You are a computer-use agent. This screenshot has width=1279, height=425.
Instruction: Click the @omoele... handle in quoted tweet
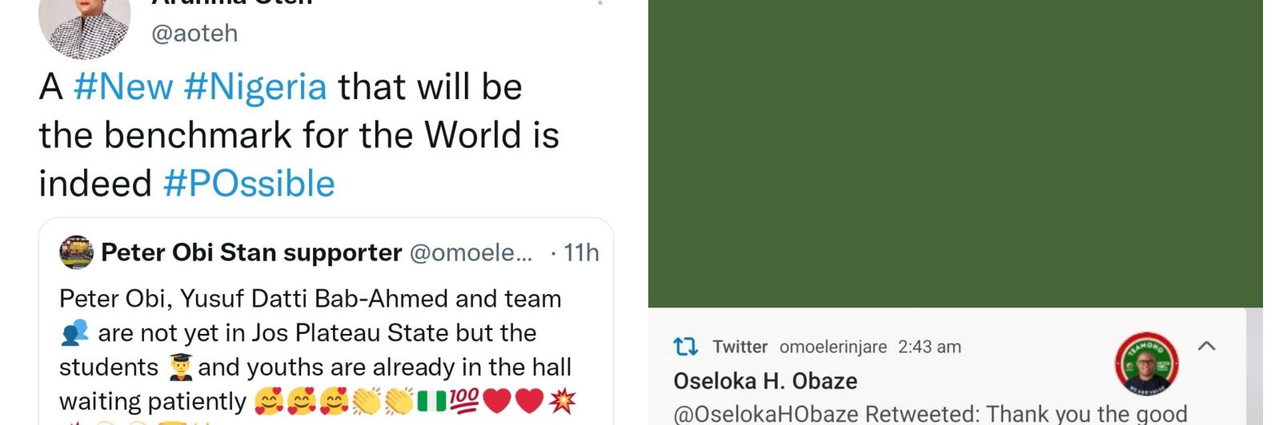471,252
